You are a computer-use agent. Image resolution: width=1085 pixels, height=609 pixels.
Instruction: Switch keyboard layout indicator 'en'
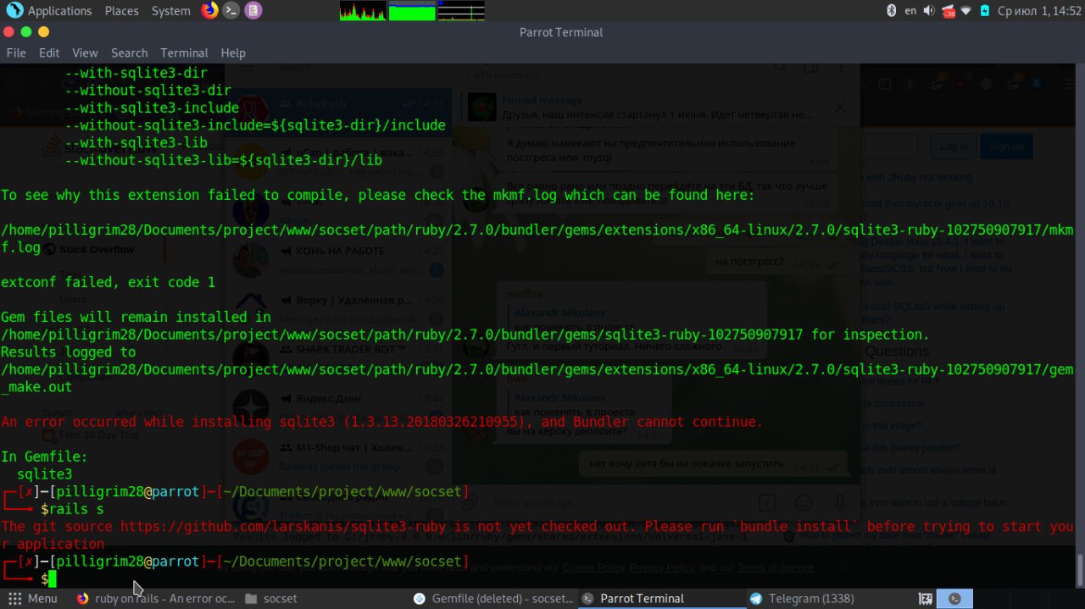(910, 11)
